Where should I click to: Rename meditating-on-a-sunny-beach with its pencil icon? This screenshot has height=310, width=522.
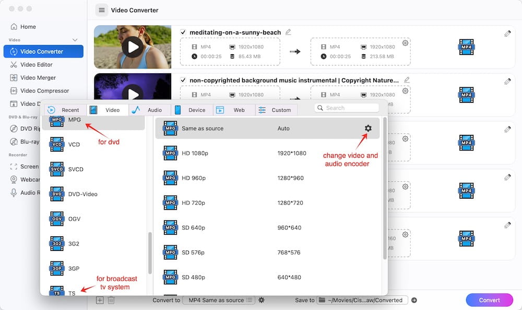point(288,32)
